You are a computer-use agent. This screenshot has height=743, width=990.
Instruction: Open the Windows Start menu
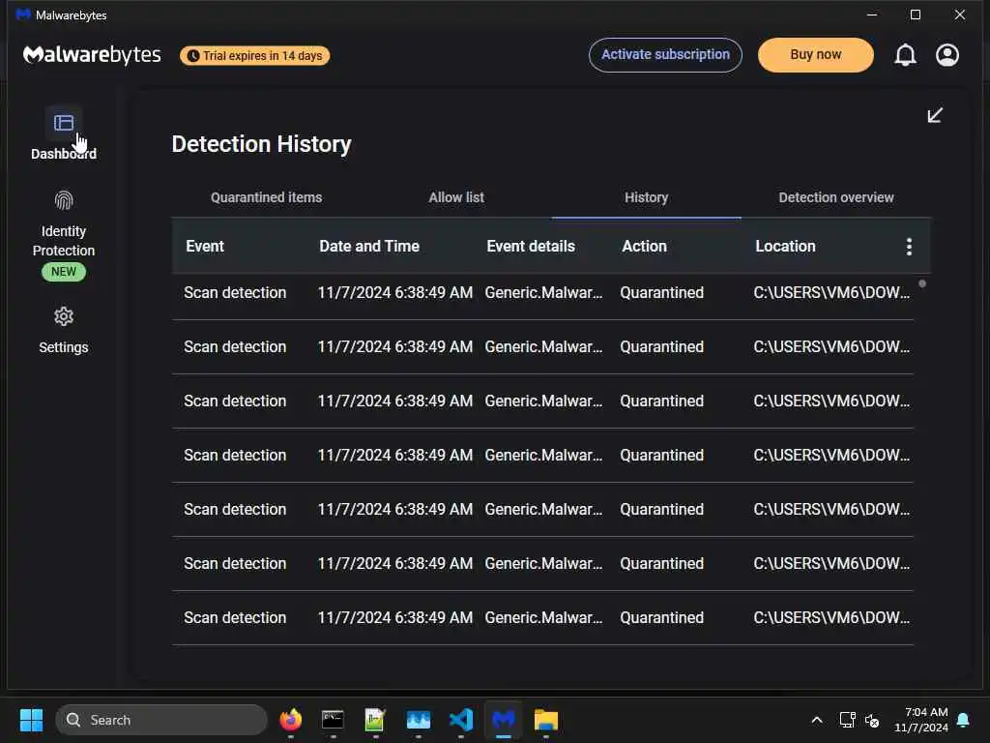coord(31,720)
